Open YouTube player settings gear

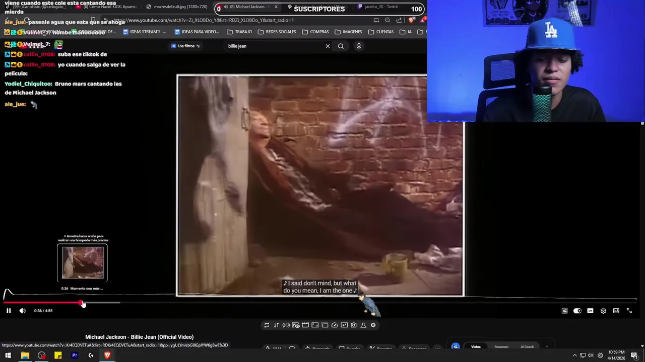[x=603, y=311]
